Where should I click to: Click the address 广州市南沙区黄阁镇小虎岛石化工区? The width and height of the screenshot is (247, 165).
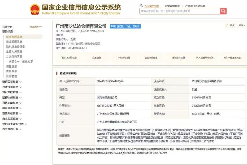117,122
